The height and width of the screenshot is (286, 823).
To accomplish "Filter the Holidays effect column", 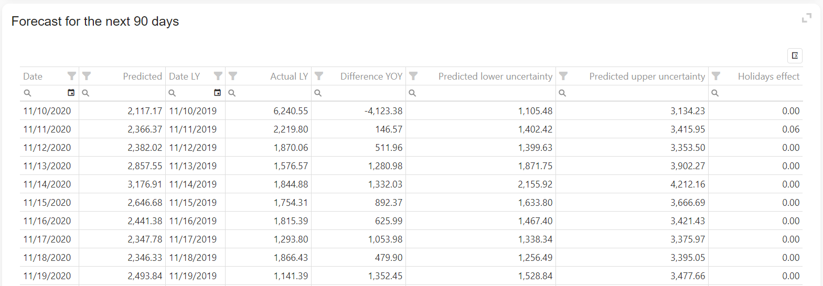I will point(716,76).
